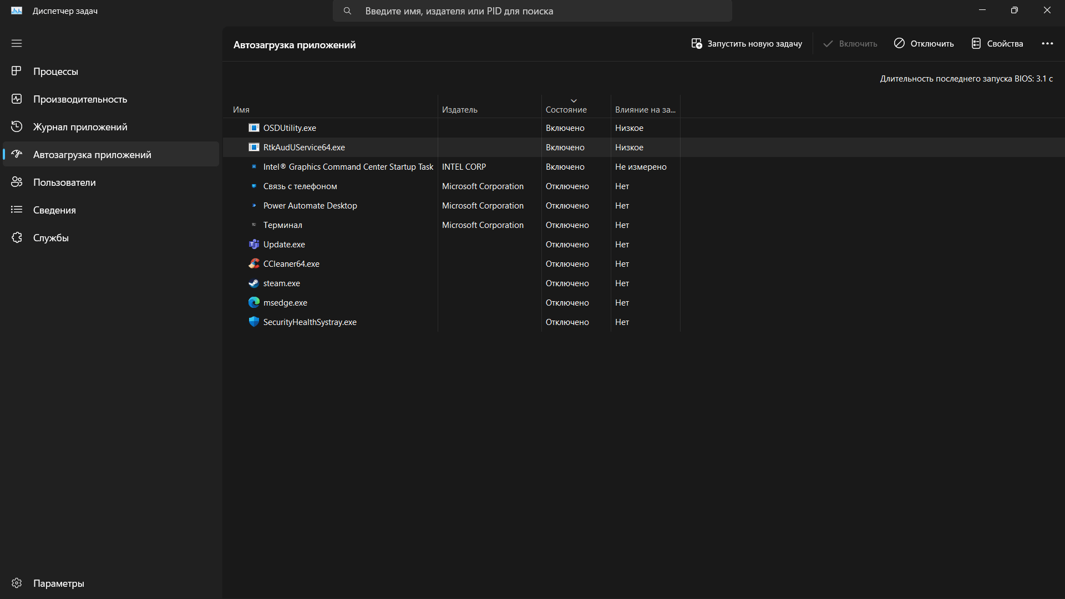The width and height of the screenshot is (1065, 599).
Task: Sort by the Издатель column header
Action: pos(490,107)
